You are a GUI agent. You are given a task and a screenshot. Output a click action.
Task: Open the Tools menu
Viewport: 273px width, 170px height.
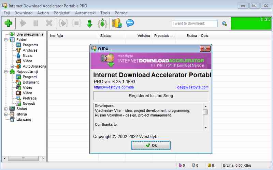pyautogui.click(x=105, y=13)
